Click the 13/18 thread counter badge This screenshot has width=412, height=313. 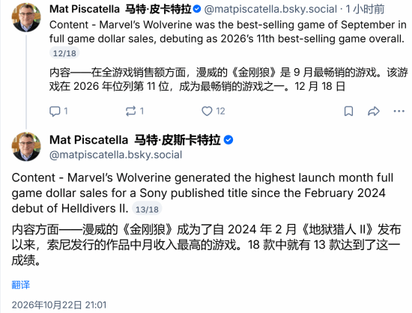pos(147,209)
